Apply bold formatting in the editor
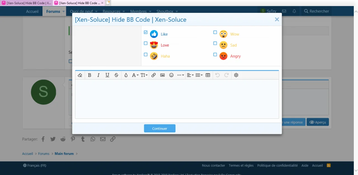The width and height of the screenshot is (358, 175). click(89, 75)
